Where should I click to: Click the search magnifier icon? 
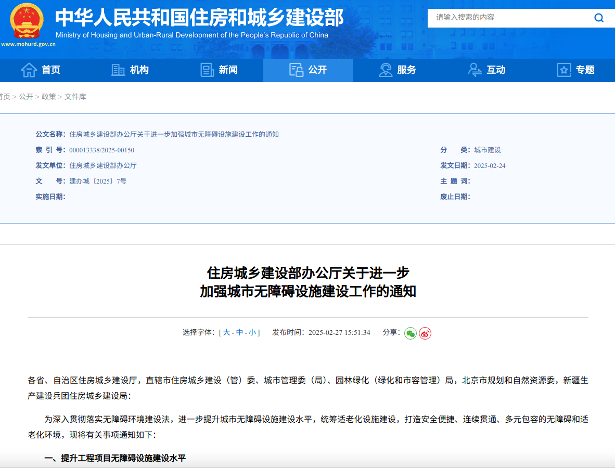click(598, 18)
